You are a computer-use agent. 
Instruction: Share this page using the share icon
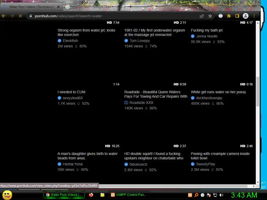point(202,16)
